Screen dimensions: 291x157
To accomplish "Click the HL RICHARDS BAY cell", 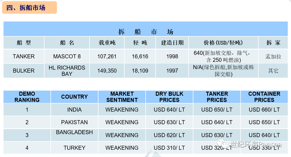I will pos(67,71).
